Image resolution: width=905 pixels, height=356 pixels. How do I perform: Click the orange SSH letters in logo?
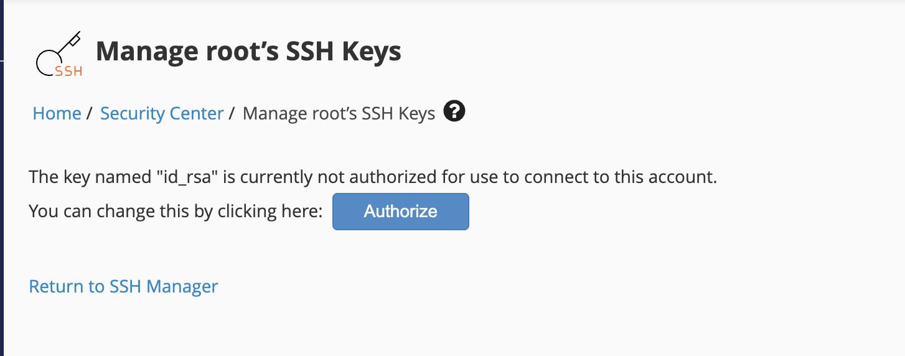(69, 71)
